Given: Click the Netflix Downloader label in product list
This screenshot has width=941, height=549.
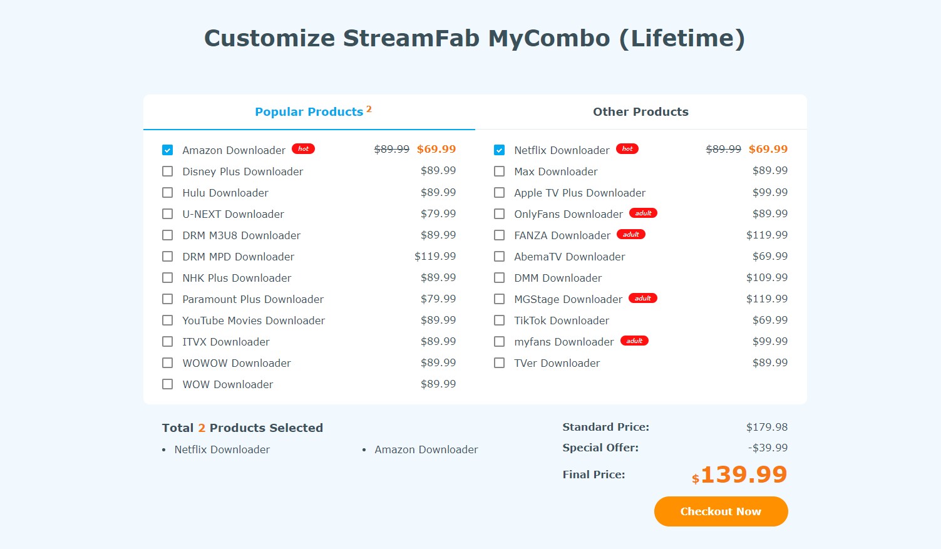Looking at the screenshot, I should tap(562, 150).
